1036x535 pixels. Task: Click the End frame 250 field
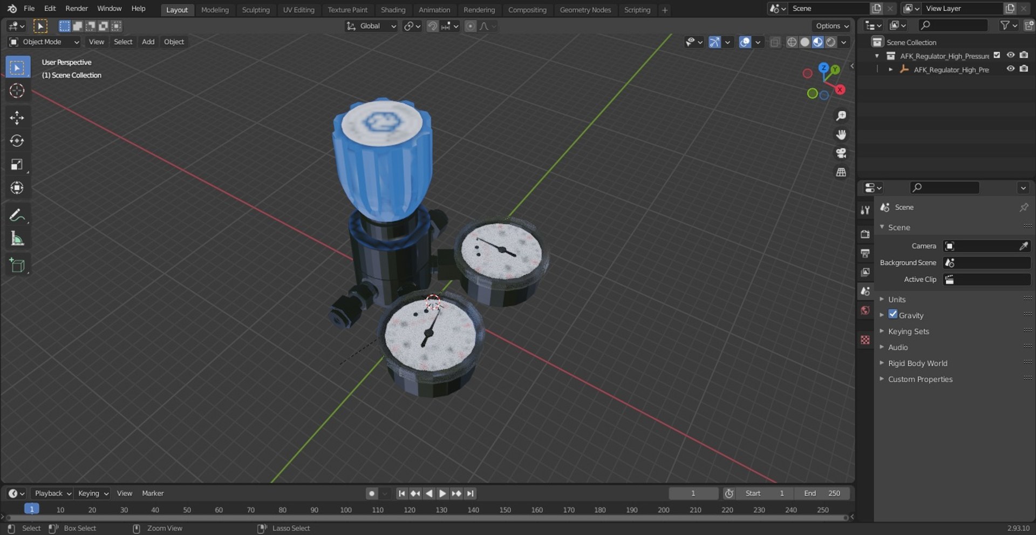(822, 493)
